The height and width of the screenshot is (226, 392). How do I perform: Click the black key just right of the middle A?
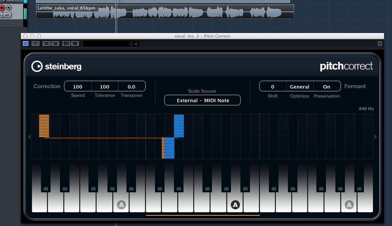pyautogui.click(x=245, y=177)
